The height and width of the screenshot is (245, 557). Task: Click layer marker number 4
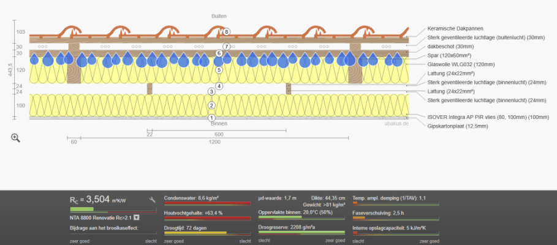click(219, 86)
